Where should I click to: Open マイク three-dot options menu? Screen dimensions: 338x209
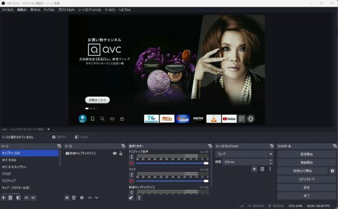pyautogui.click(x=132, y=175)
